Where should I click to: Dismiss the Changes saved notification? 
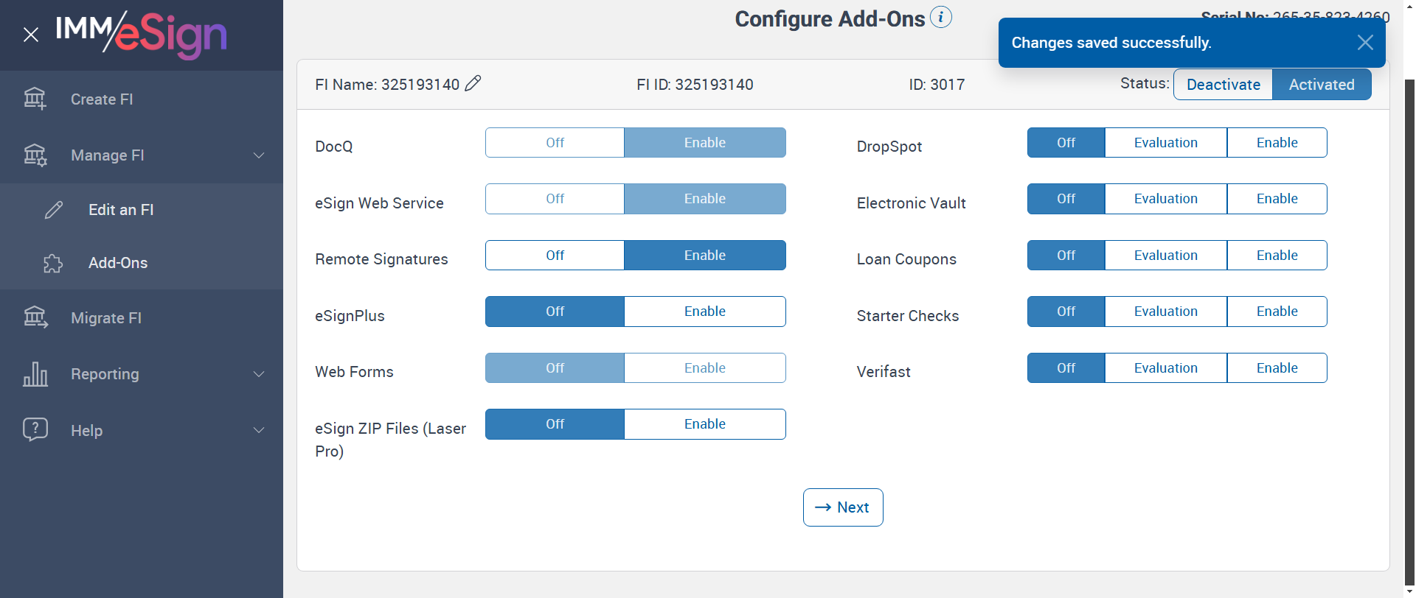point(1365,43)
